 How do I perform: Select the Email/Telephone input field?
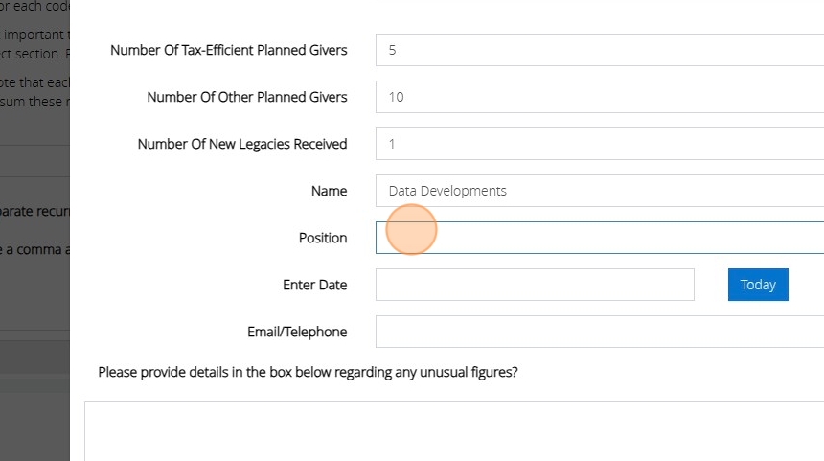(x=599, y=332)
